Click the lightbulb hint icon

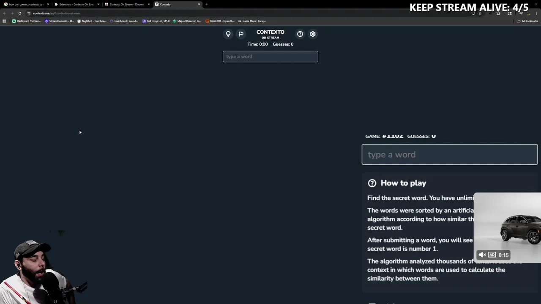tap(228, 34)
